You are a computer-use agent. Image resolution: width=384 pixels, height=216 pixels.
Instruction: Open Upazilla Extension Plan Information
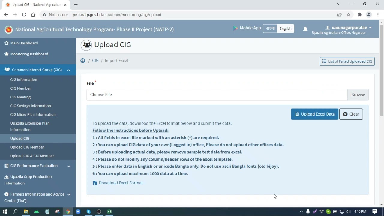[x=30, y=126]
